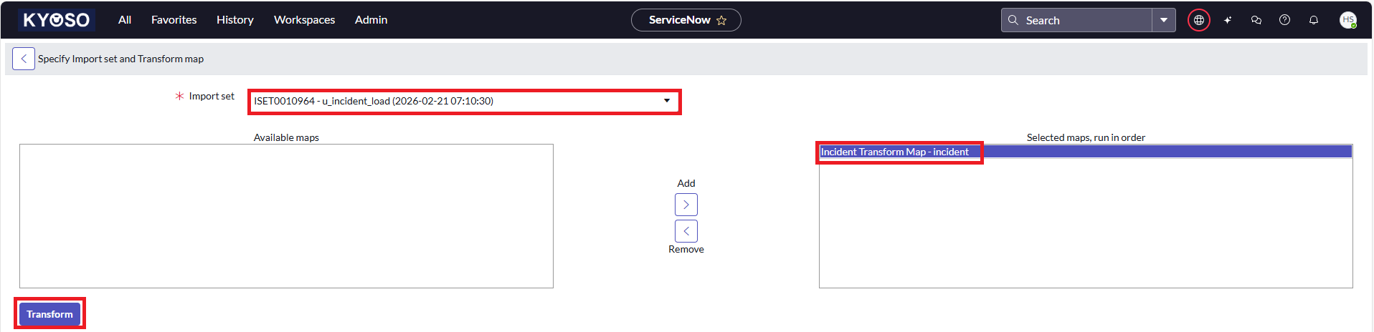Open the chat conversations icon
This screenshot has width=1374, height=332.
(x=1256, y=20)
